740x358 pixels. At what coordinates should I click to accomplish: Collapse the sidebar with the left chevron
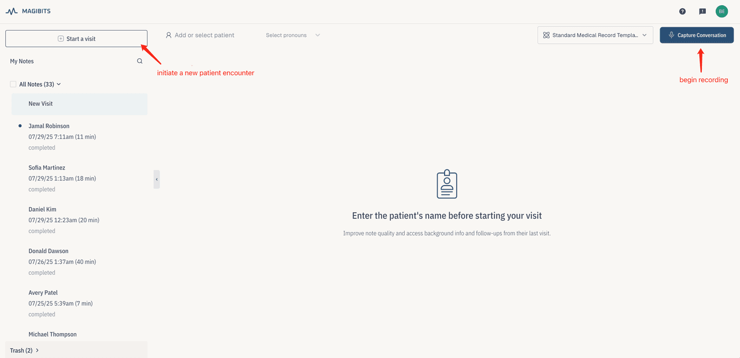(156, 179)
